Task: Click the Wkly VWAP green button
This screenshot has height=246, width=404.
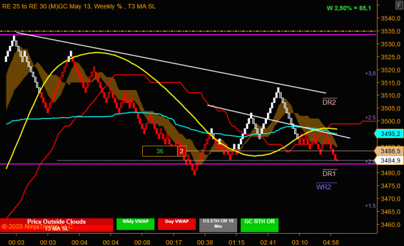Action: pyautogui.click(x=135, y=224)
